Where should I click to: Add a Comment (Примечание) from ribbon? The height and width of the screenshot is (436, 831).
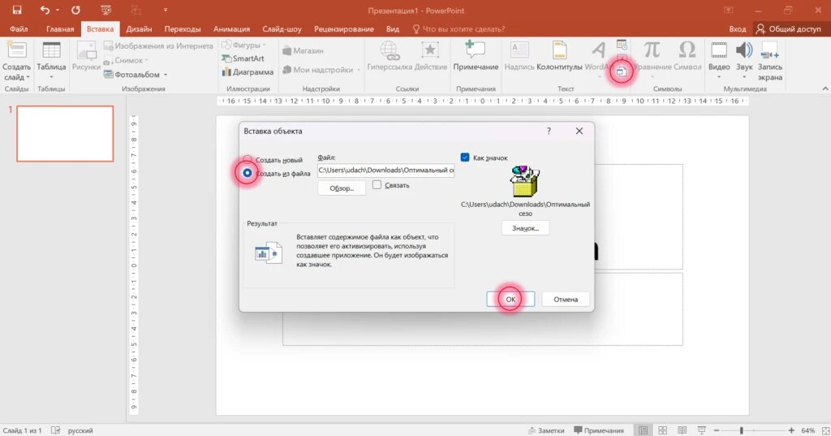pos(476,56)
